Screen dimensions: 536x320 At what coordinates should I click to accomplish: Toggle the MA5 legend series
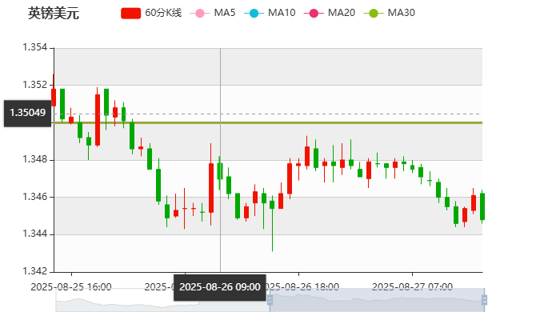pos(213,13)
